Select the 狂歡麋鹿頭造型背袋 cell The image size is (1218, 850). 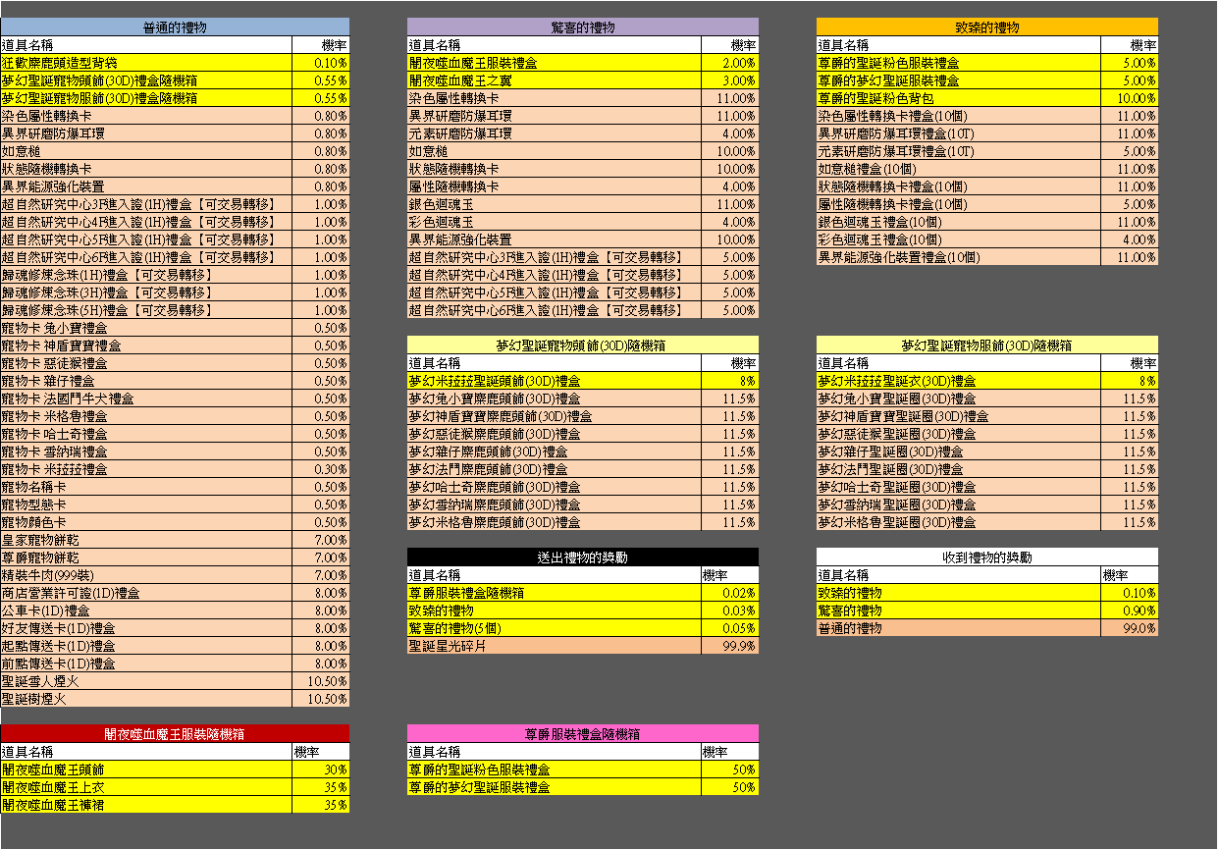(x=146, y=63)
